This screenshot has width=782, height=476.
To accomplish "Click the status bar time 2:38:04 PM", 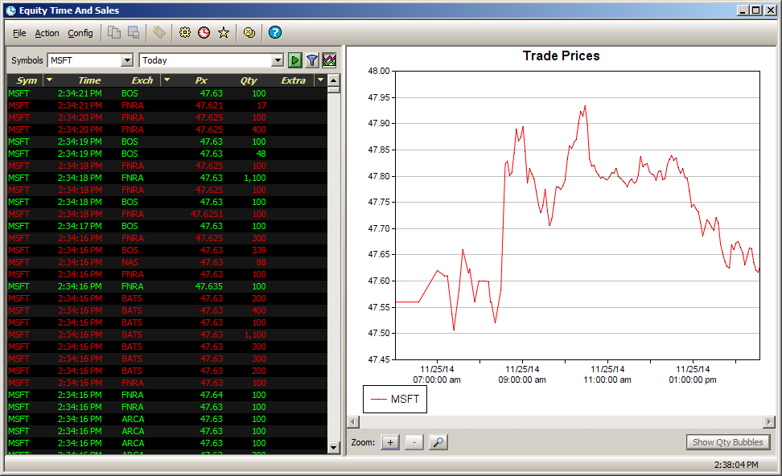I will pyautogui.click(x=736, y=465).
